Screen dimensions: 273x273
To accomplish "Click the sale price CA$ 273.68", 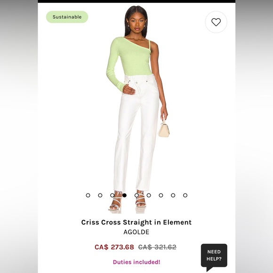I will pyautogui.click(x=114, y=247).
